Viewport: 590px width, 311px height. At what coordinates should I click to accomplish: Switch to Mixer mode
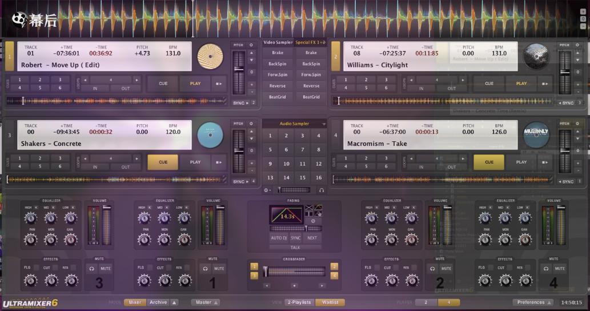click(135, 302)
